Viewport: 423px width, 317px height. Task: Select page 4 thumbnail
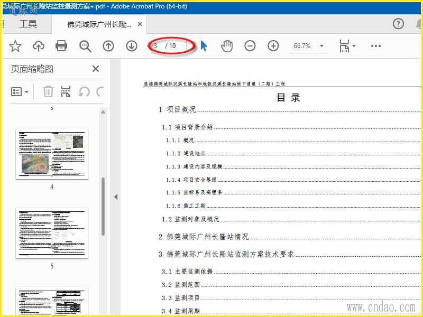(52, 154)
